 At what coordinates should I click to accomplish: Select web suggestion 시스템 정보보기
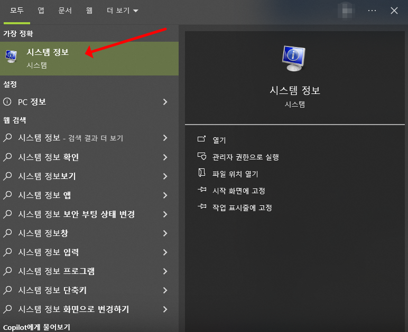(89, 176)
